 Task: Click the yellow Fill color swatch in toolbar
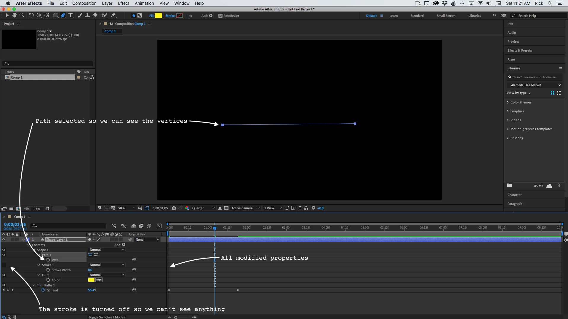159,16
